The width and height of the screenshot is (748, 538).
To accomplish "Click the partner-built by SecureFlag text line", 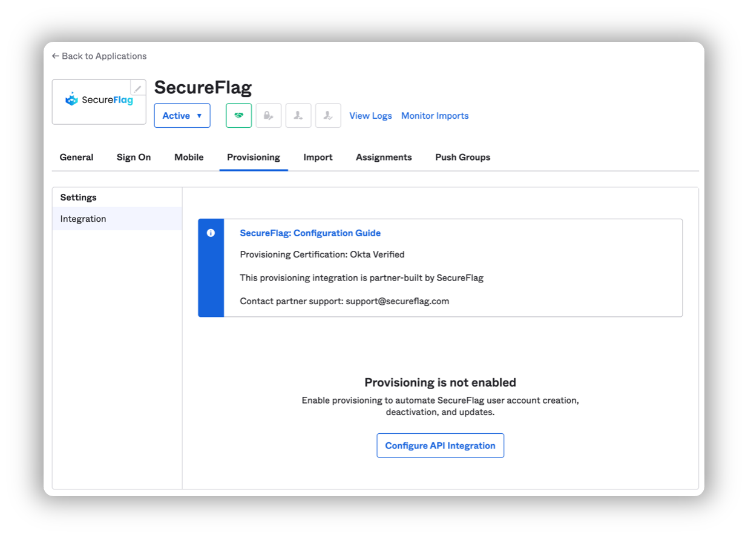I will [361, 277].
